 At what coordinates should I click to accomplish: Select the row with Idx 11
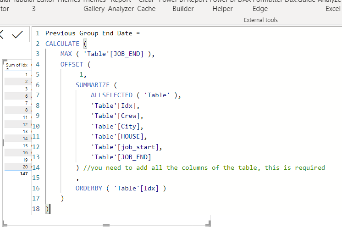tap(18, 117)
